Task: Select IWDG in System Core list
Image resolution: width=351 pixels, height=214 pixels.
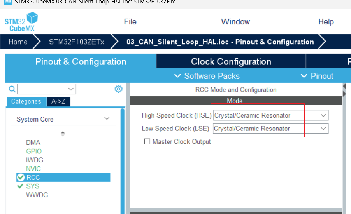Action: [35, 160]
